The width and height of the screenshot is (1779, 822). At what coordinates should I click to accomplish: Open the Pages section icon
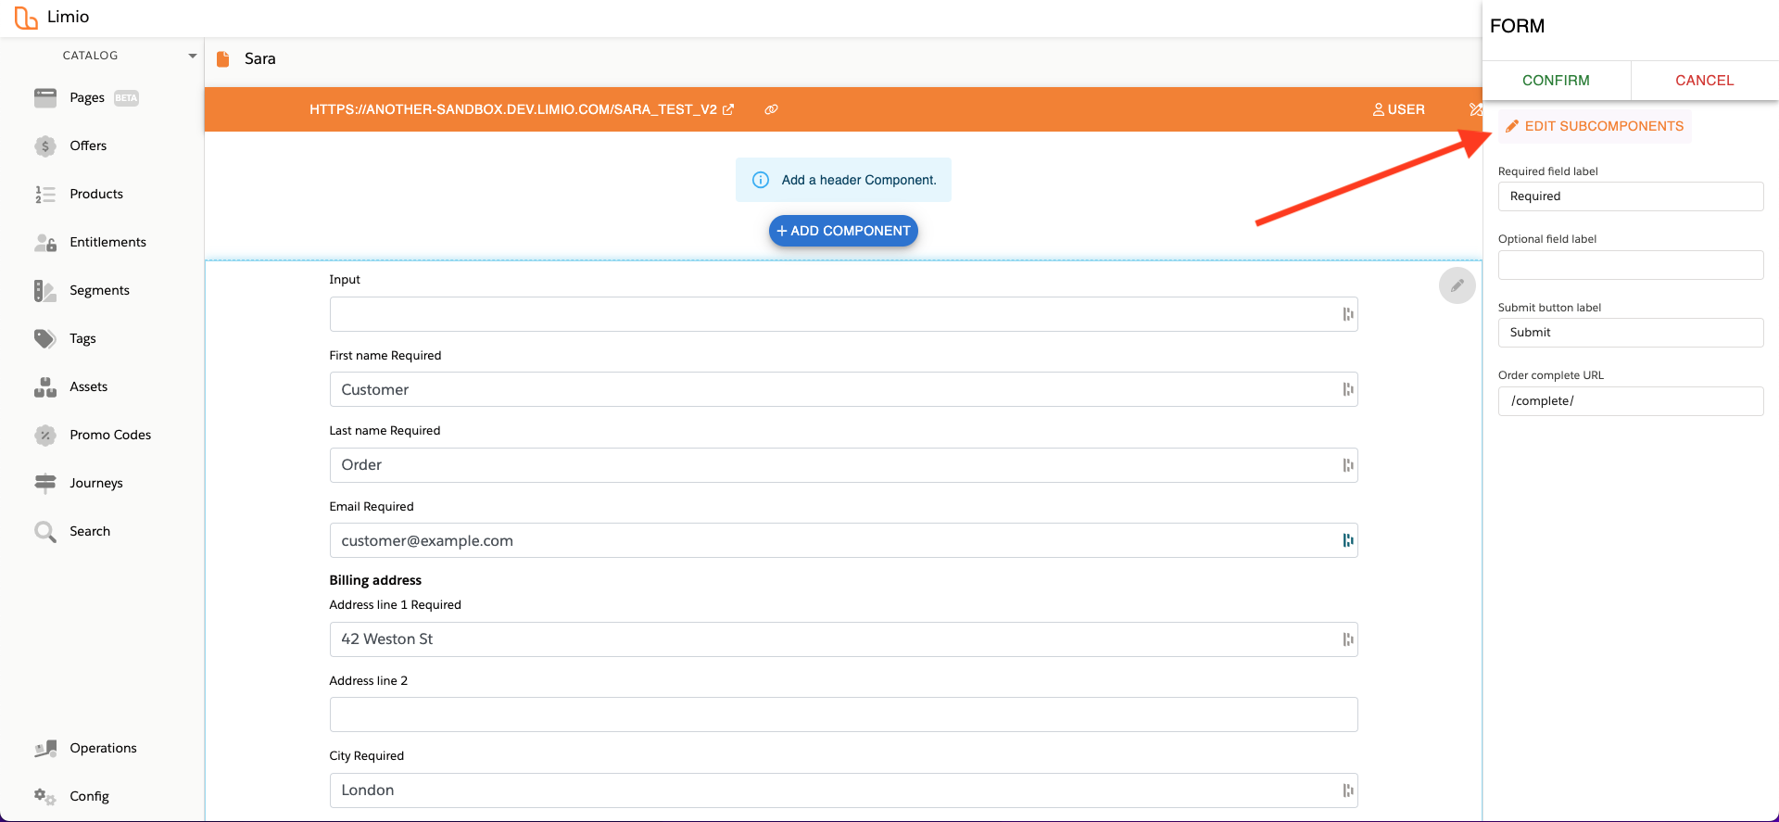point(45,97)
